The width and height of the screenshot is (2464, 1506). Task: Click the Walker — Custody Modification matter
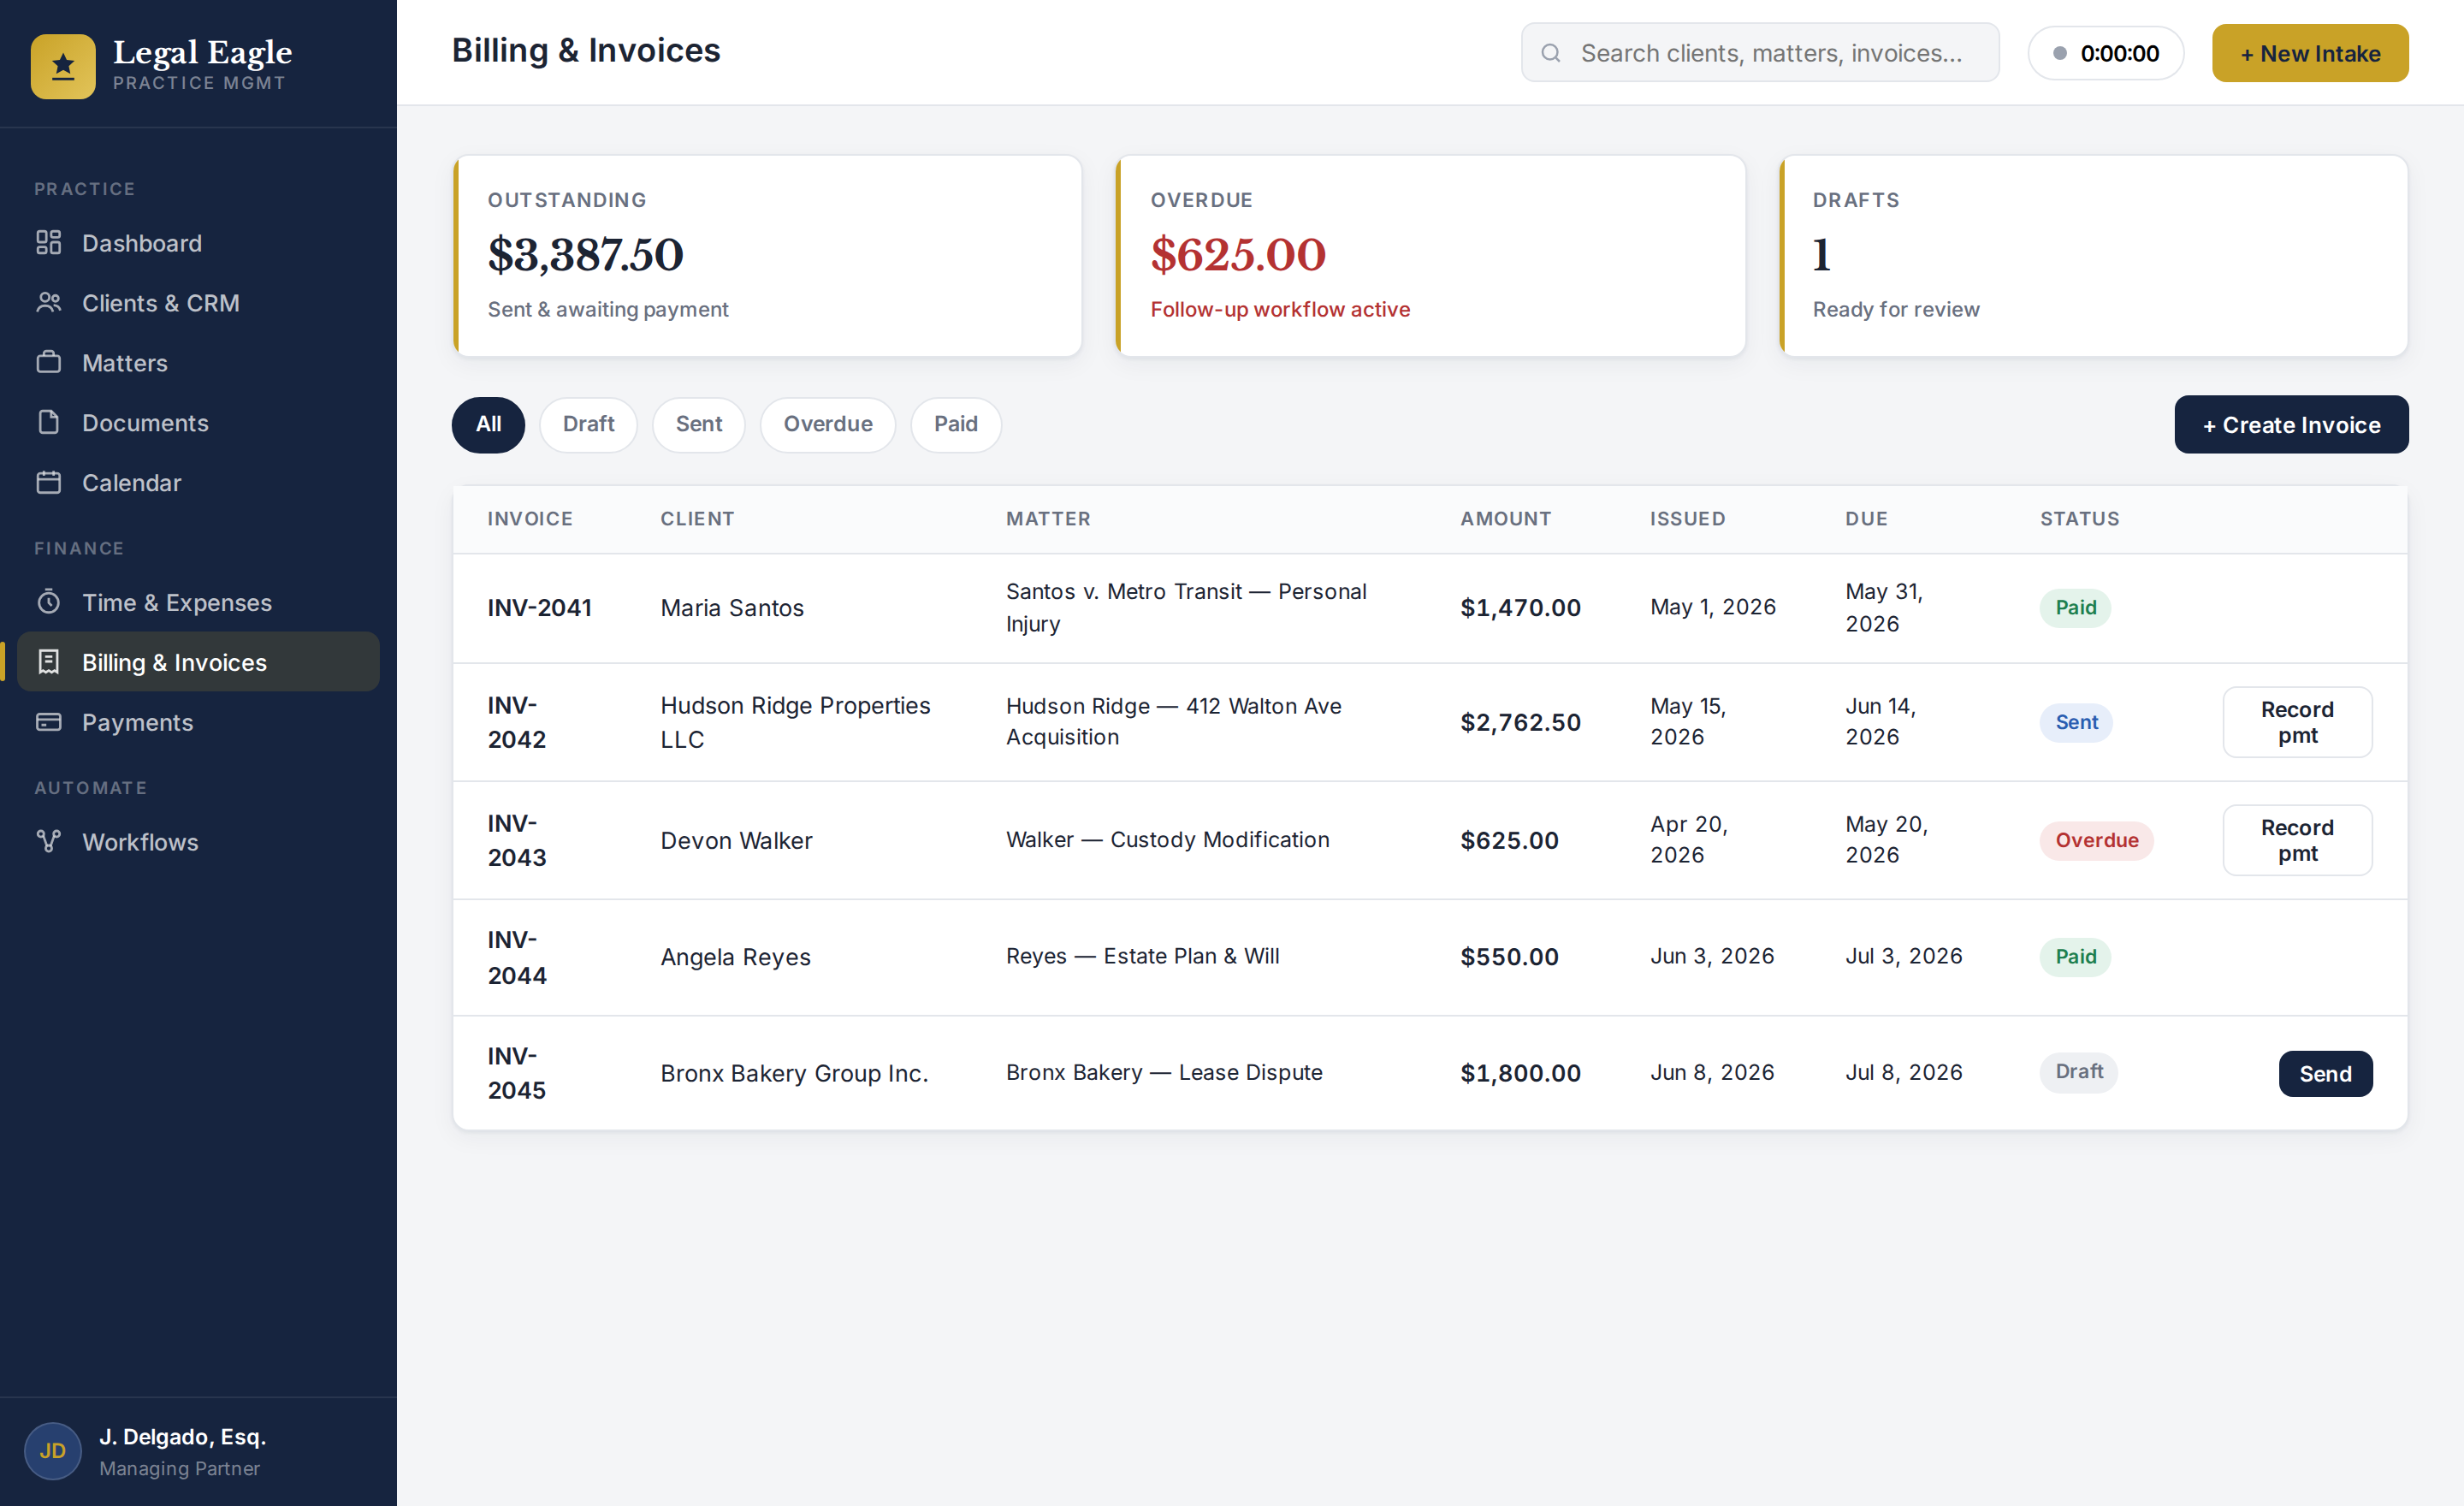pos(1167,839)
